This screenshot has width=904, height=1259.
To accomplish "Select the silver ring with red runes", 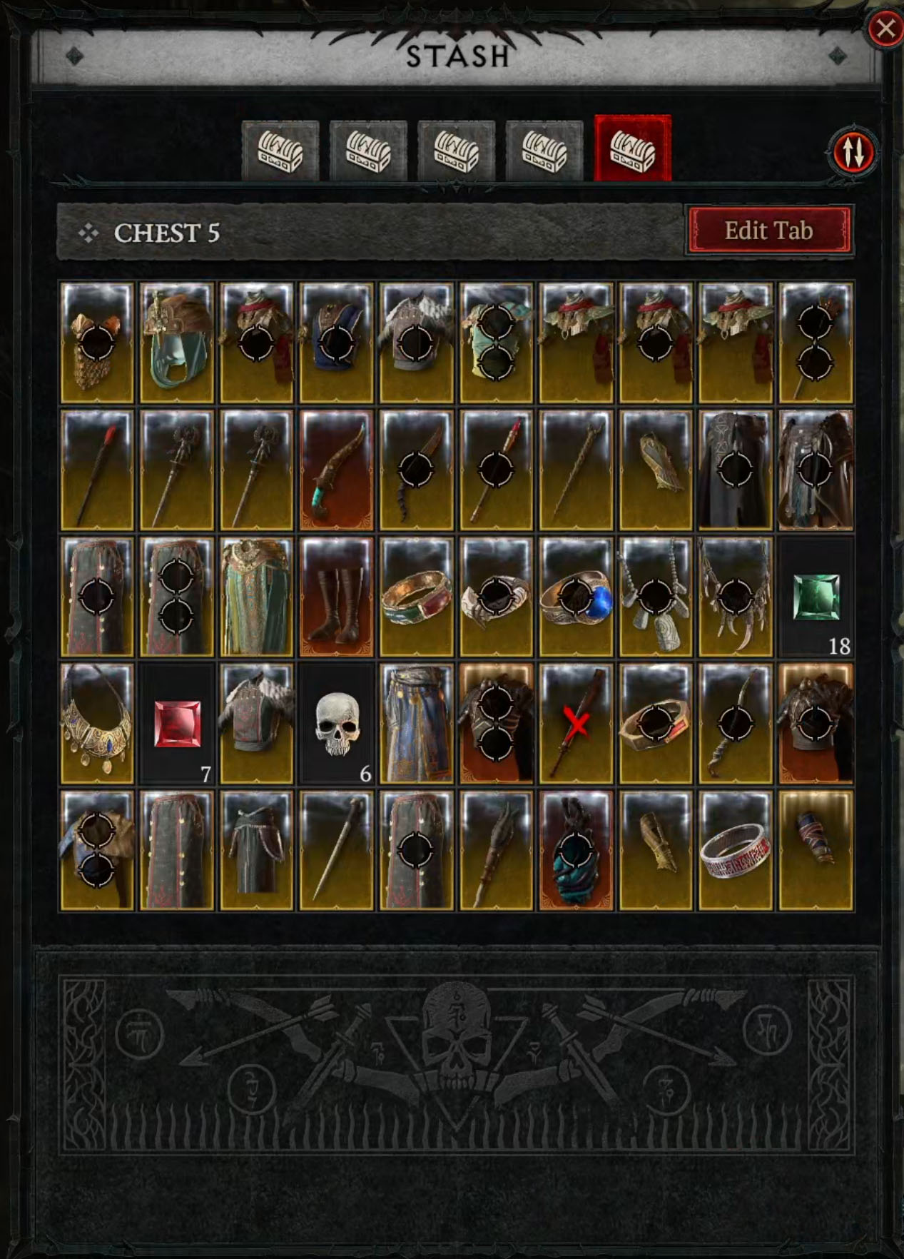I will click(x=736, y=851).
